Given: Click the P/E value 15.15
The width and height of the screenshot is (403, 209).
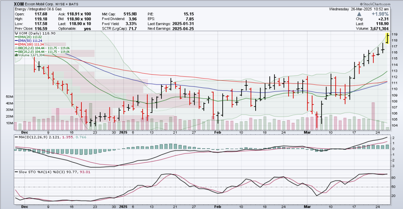Looking at the screenshot, I should coord(188,14).
